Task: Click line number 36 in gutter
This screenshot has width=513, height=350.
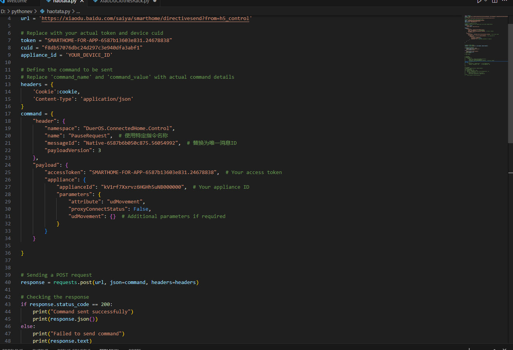Action: (x=8, y=253)
